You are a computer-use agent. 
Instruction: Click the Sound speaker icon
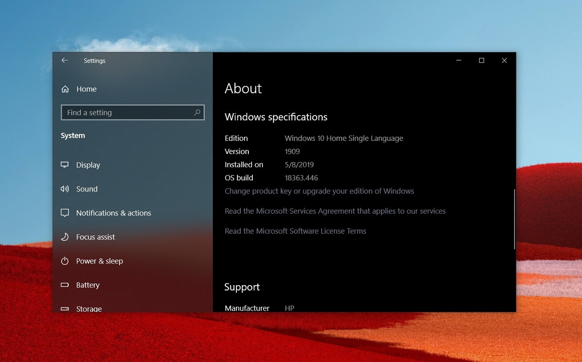(x=64, y=188)
